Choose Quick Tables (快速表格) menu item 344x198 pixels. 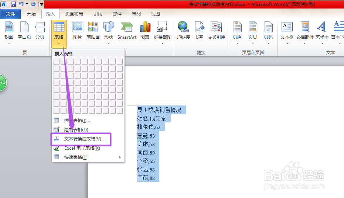pyautogui.click(x=88, y=157)
